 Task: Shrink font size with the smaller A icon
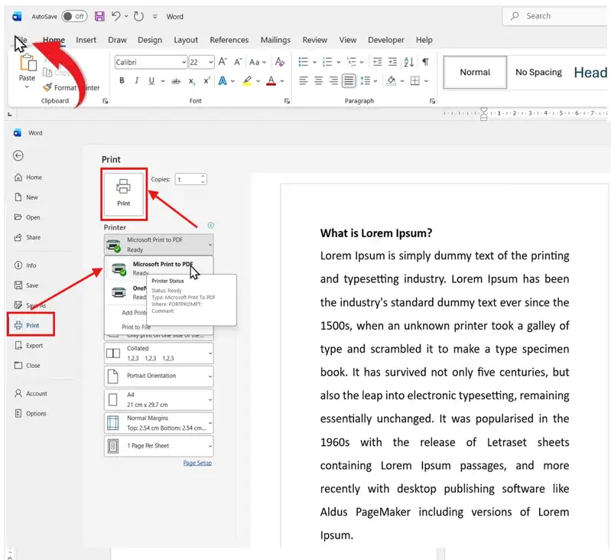tap(238, 61)
